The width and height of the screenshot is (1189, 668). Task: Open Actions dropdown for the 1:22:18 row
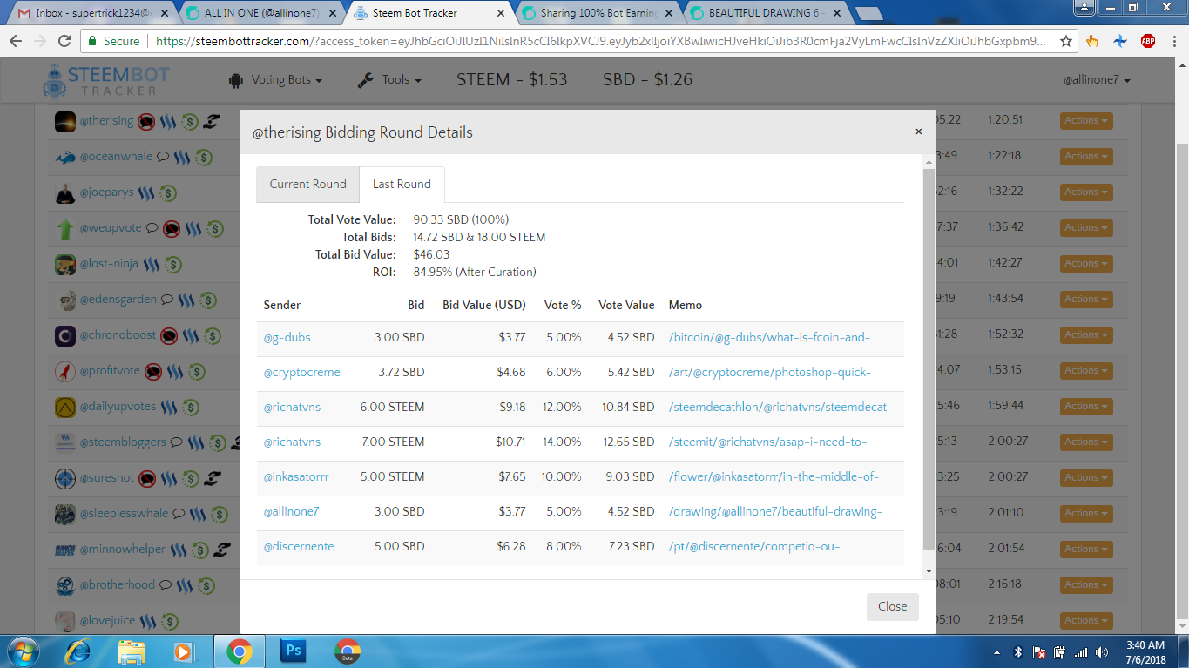click(1084, 156)
